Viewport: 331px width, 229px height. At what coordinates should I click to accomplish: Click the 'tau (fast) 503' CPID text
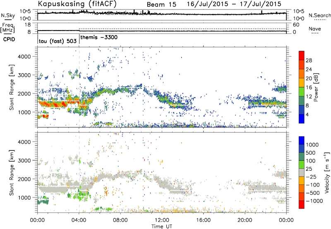tap(58, 41)
